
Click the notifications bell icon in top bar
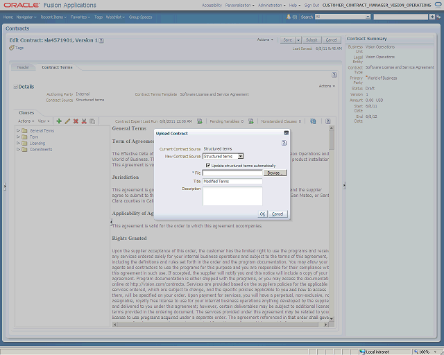[x=289, y=17]
